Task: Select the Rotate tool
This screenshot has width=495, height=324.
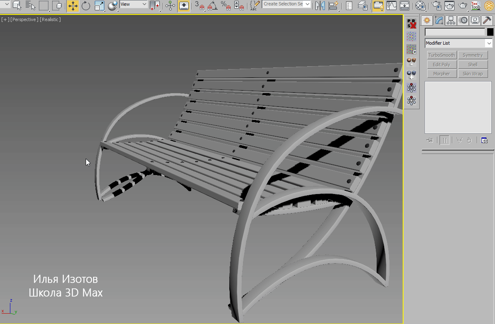Action: (x=85, y=6)
